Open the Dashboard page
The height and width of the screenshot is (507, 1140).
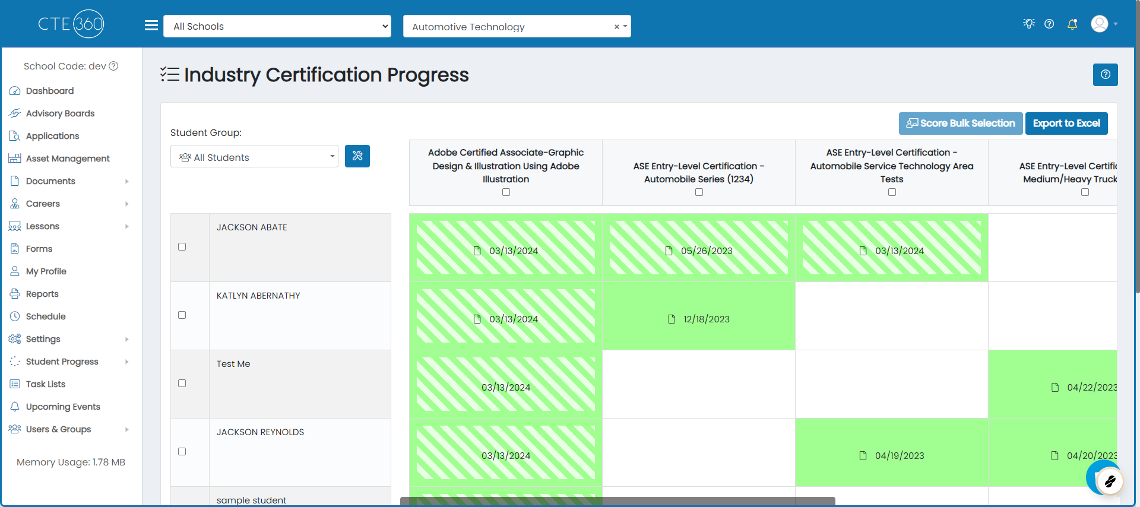[x=50, y=91]
